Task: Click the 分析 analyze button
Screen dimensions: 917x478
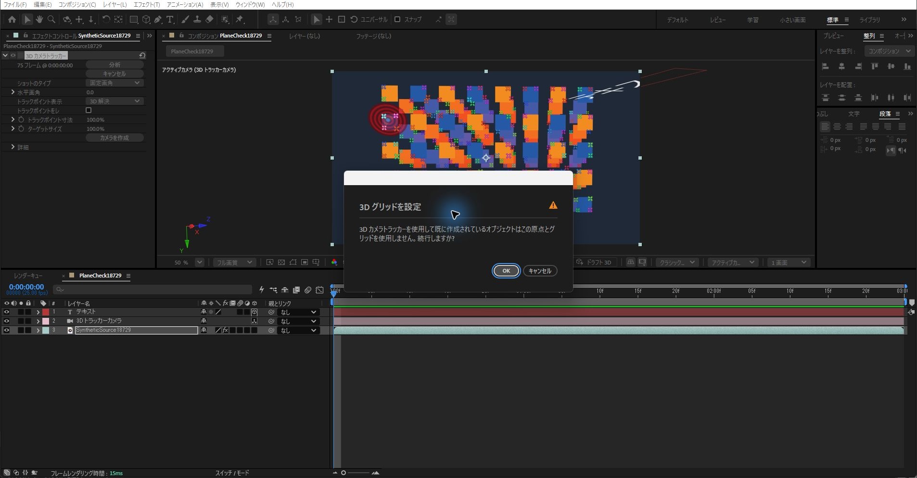Action: (x=115, y=64)
